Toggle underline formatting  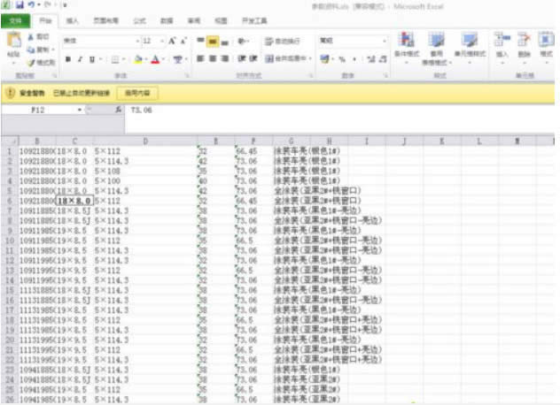tap(92, 59)
